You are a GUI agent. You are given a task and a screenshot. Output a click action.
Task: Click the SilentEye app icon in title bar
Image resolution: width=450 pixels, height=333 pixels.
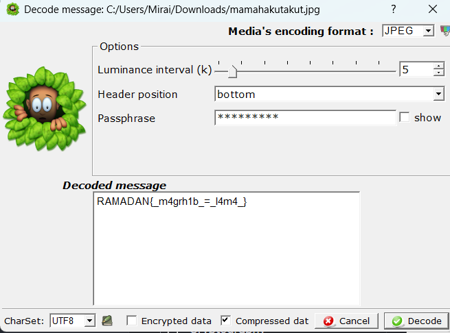tap(12, 9)
